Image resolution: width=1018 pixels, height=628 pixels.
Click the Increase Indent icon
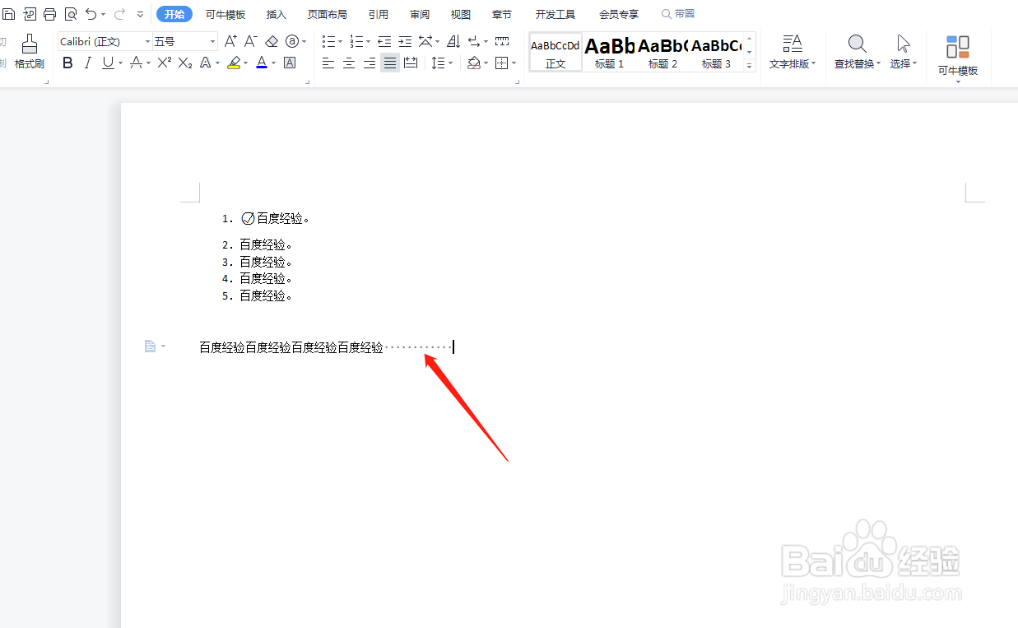(x=405, y=41)
